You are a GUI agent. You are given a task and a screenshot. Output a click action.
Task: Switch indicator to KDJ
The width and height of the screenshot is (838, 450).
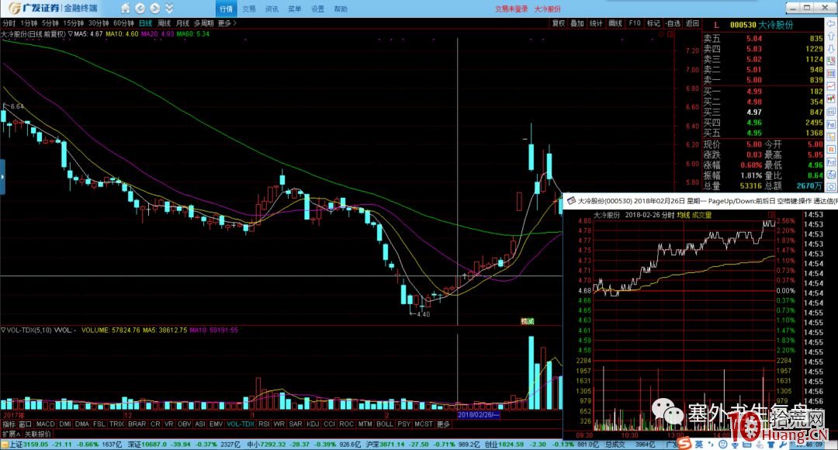click(x=313, y=424)
